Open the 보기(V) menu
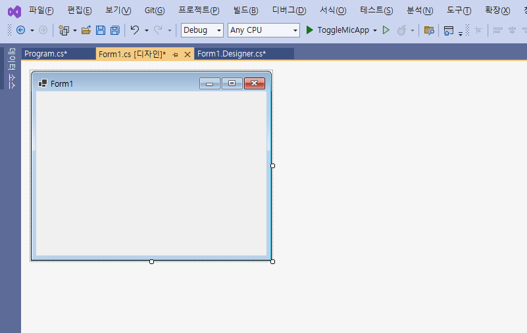The image size is (527, 333). tap(118, 11)
